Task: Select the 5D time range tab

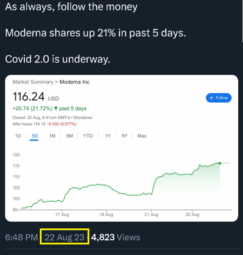Action: 35,136
